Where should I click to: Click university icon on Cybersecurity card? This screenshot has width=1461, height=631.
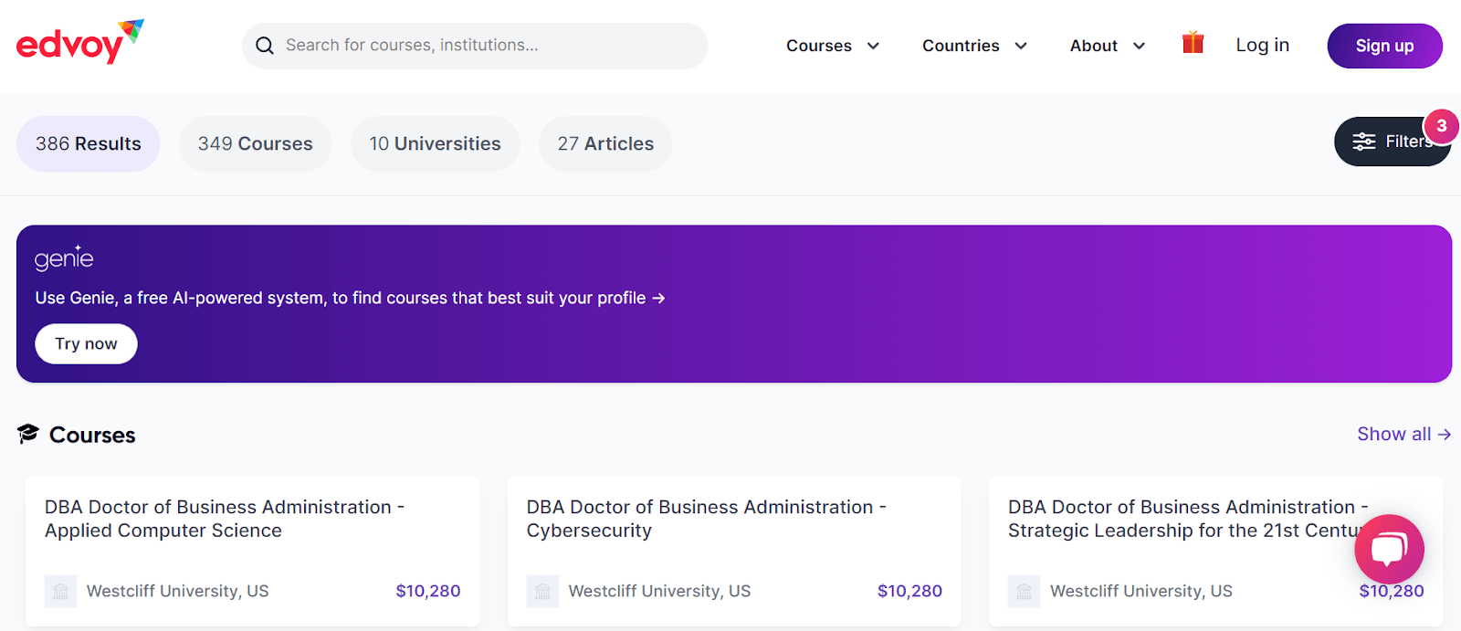542,592
